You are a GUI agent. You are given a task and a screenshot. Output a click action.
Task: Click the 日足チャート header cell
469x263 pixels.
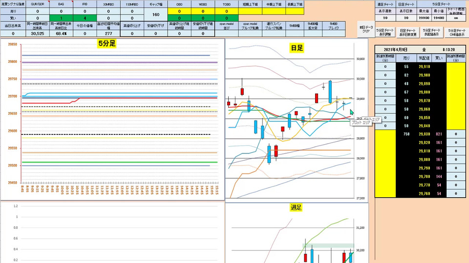(406, 4)
